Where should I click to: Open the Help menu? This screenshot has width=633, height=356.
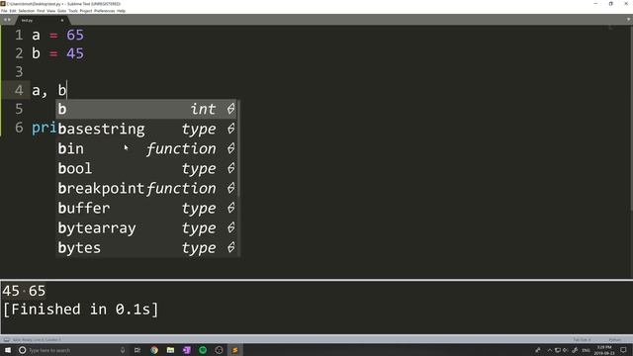pyautogui.click(x=121, y=11)
